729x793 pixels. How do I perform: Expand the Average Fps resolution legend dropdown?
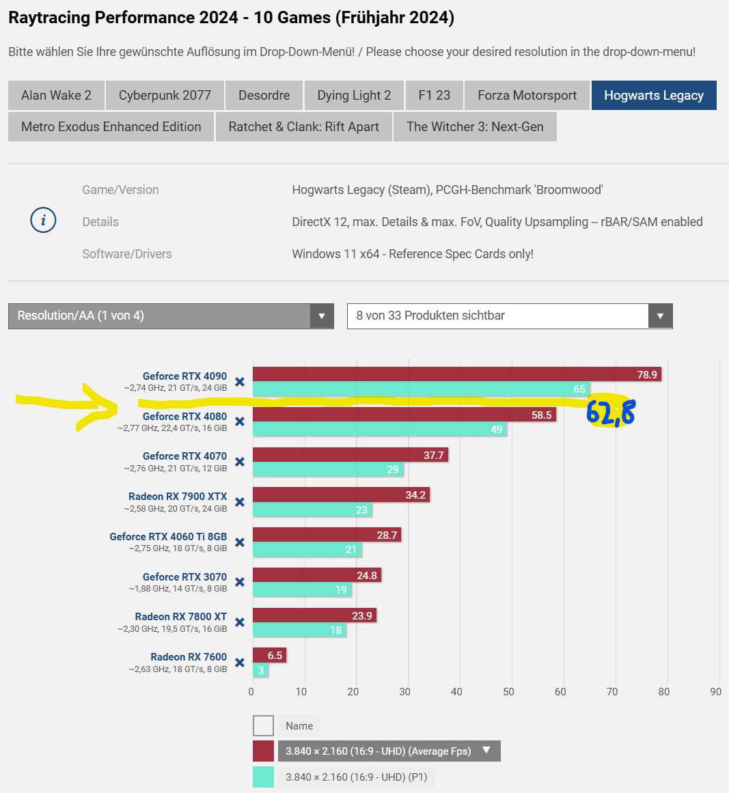coord(389,751)
